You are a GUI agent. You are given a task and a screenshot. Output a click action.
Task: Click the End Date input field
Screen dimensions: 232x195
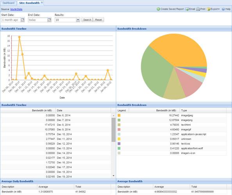(38, 20)
